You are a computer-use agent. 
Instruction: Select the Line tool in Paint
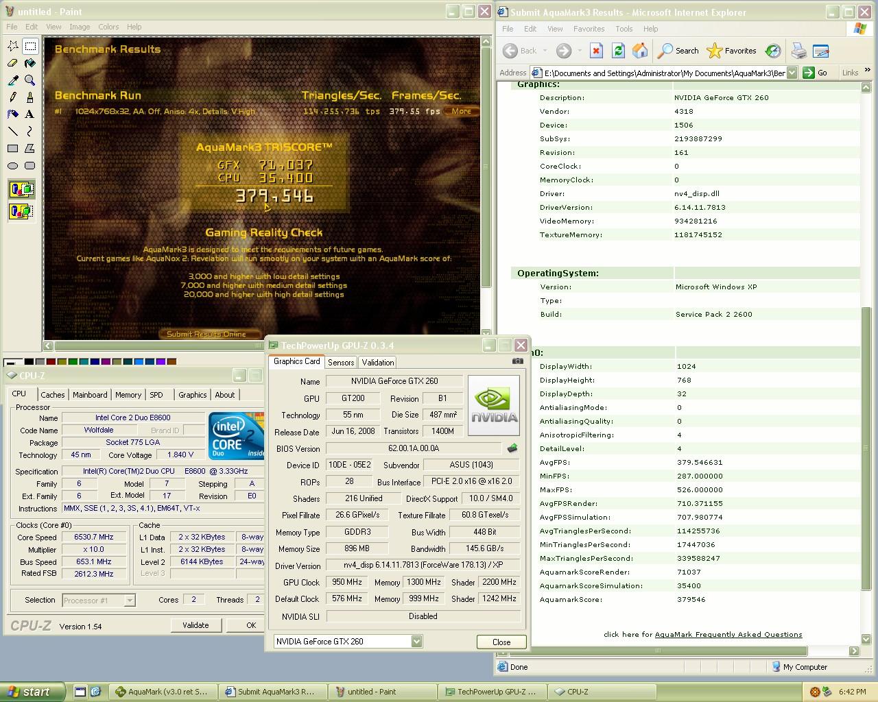pyautogui.click(x=13, y=132)
